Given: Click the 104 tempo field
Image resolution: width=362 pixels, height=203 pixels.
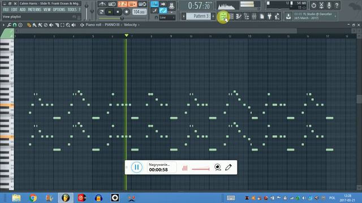Looking at the screenshot, I should point(140,12).
